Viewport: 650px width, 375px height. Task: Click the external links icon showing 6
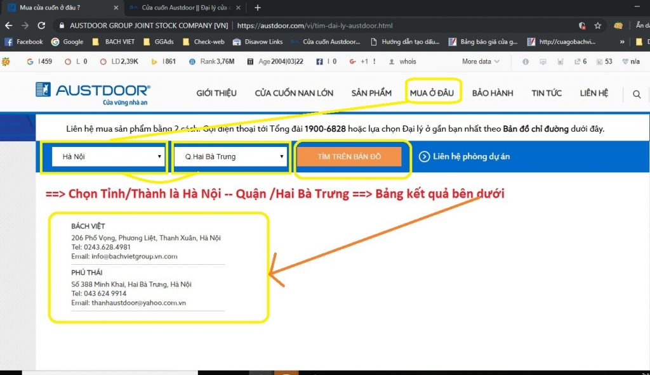(x=580, y=61)
